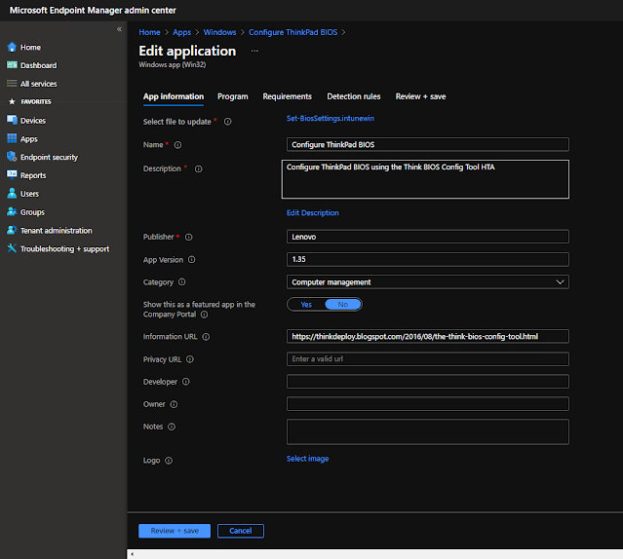Viewport: 623px width, 559px height.
Task: Collapse the left navigation sidebar
Action: (x=119, y=29)
